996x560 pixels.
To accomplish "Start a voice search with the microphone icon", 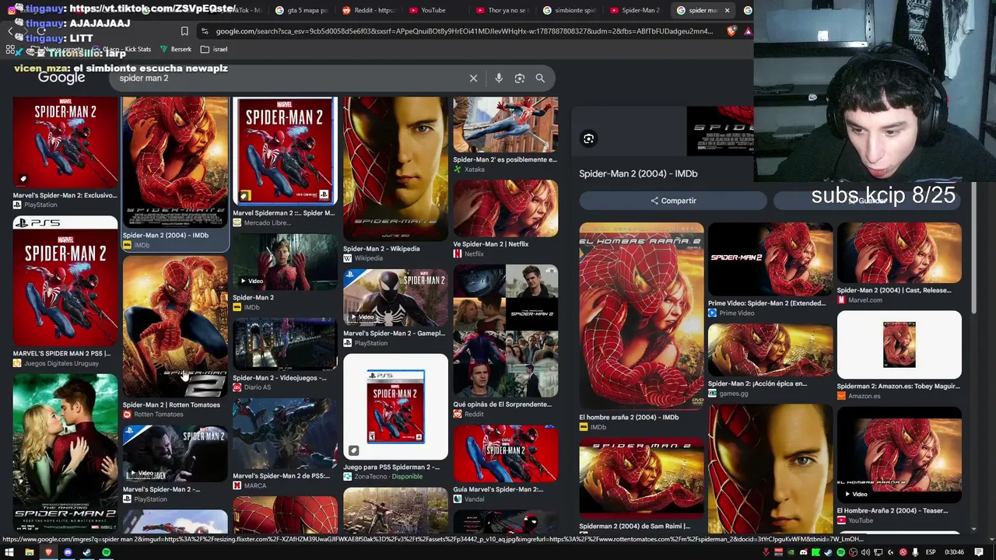I will click(499, 78).
